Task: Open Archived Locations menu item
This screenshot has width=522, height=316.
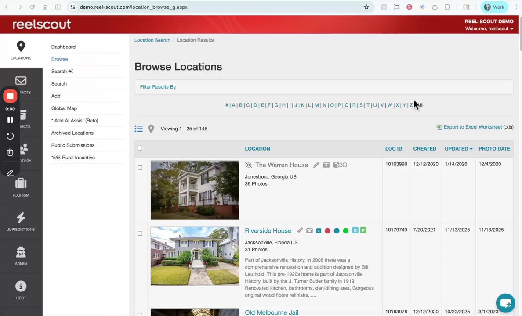Action: pos(72,133)
